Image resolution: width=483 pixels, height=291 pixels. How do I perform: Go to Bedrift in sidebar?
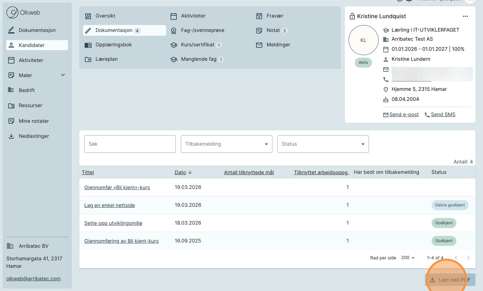pyautogui.click(x=27, y=91)
